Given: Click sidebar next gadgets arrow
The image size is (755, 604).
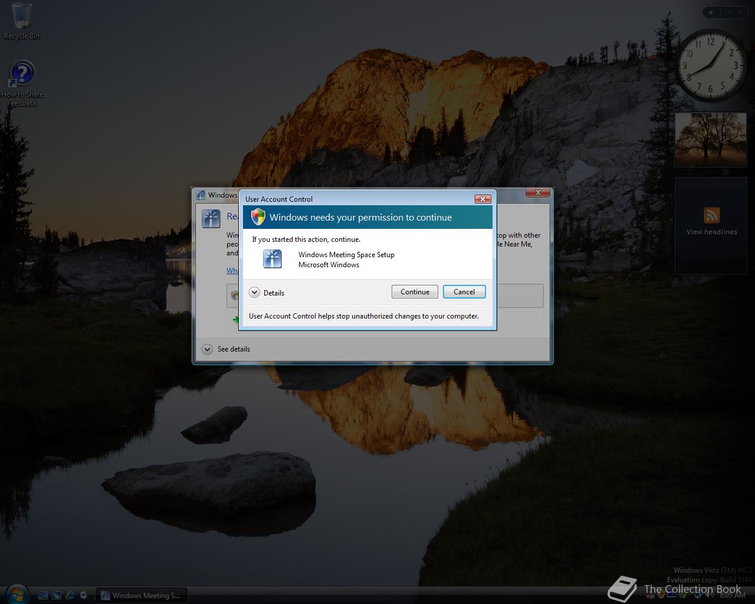Looking at the screenshot, I should pyautogui.click(x=741, y=12).
